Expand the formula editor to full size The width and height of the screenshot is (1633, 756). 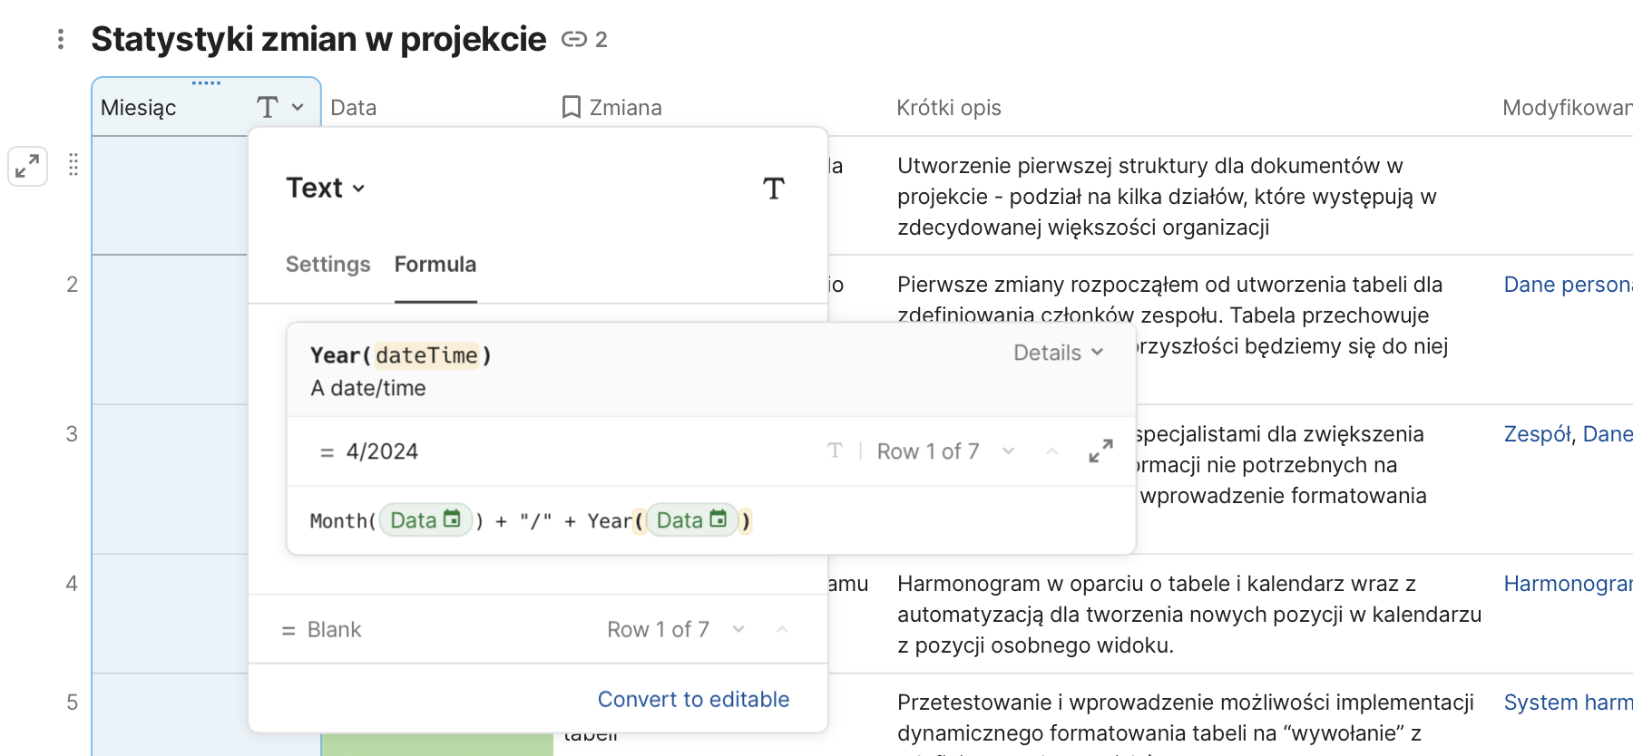coord(1100,451)
